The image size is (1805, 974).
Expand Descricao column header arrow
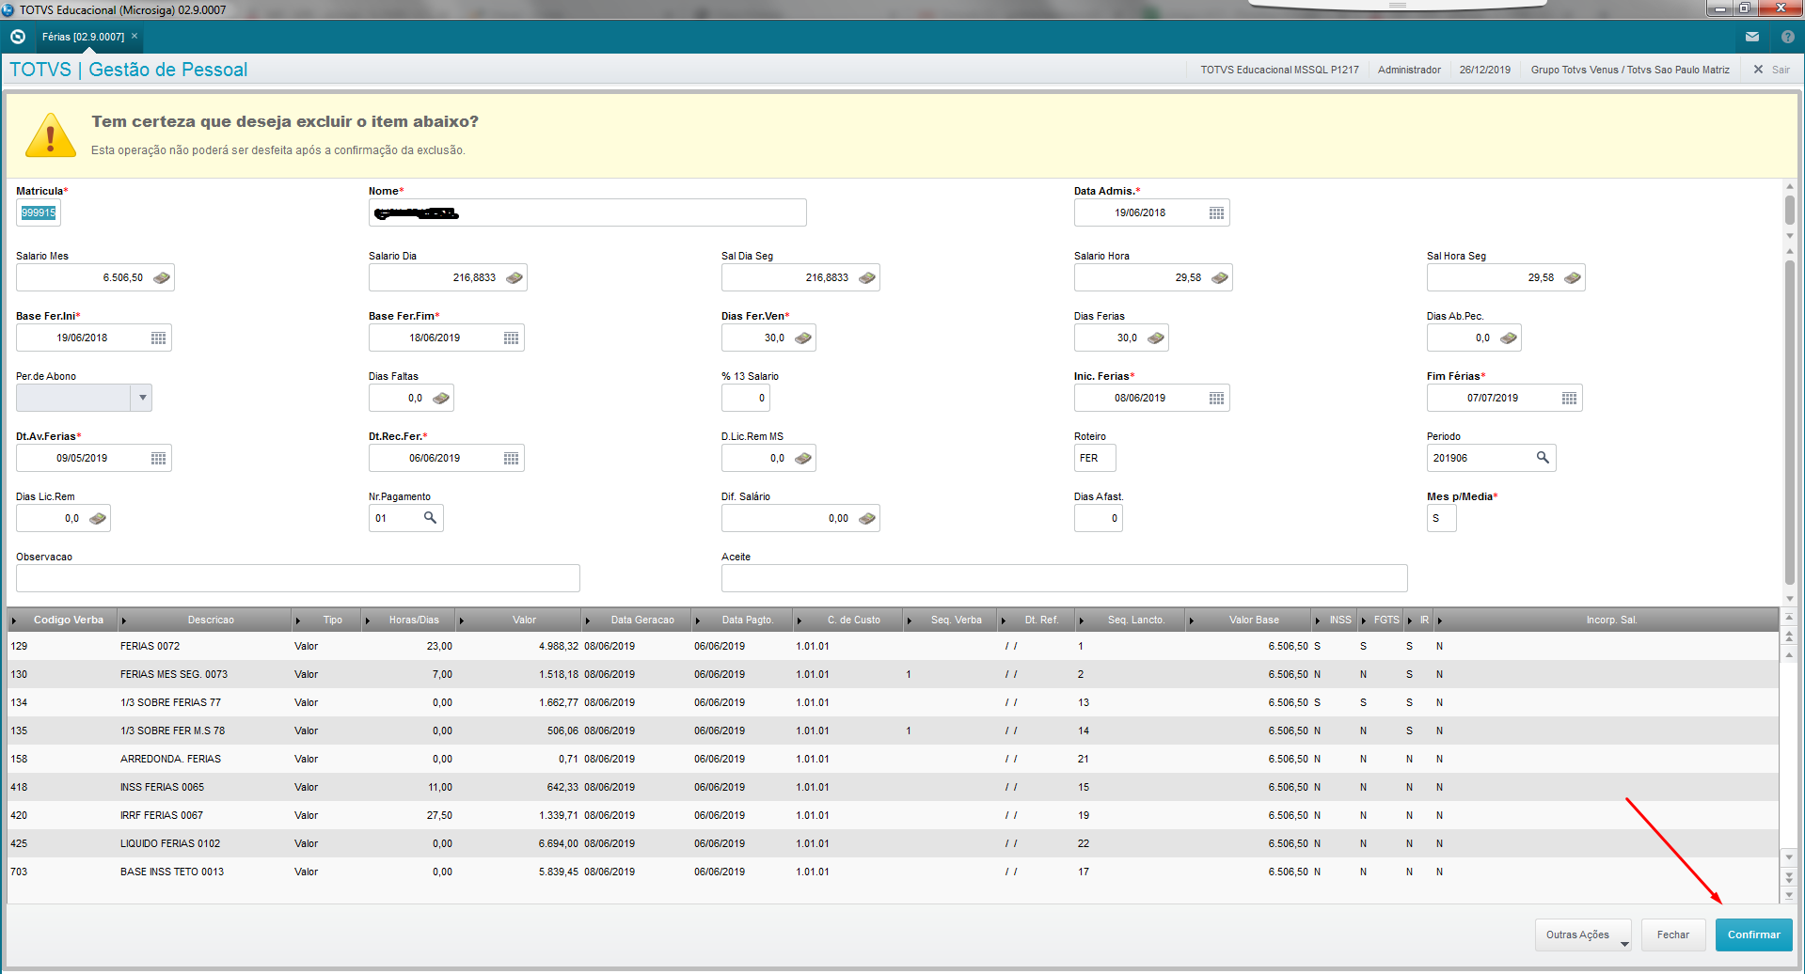click(x=124, y=621)
